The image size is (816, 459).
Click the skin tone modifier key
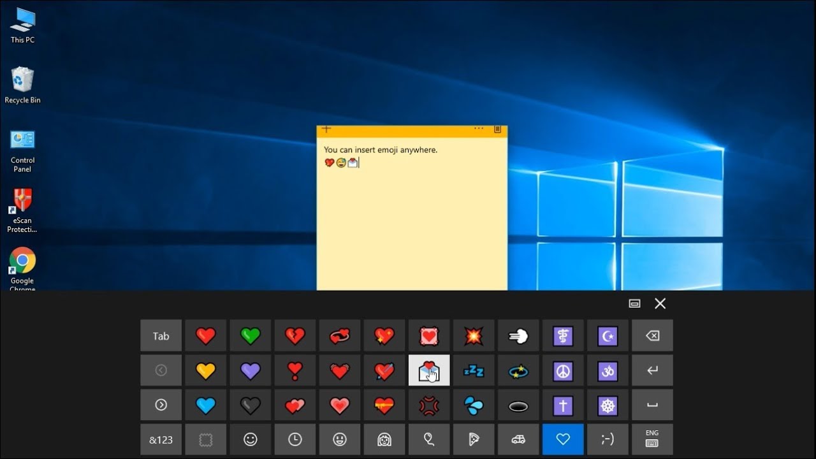[x=205, y=439]
